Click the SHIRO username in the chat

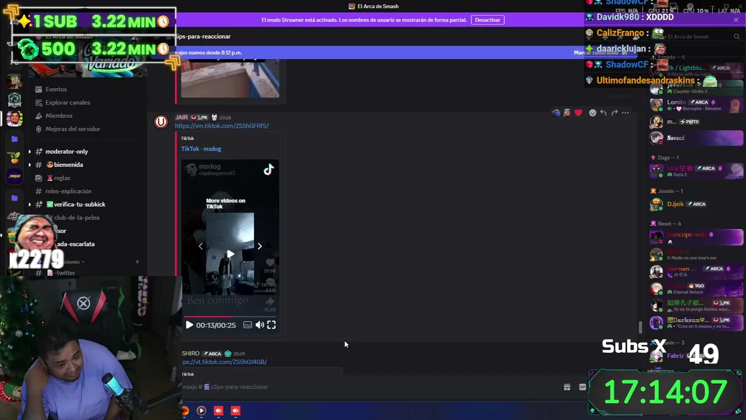(191, 353)
